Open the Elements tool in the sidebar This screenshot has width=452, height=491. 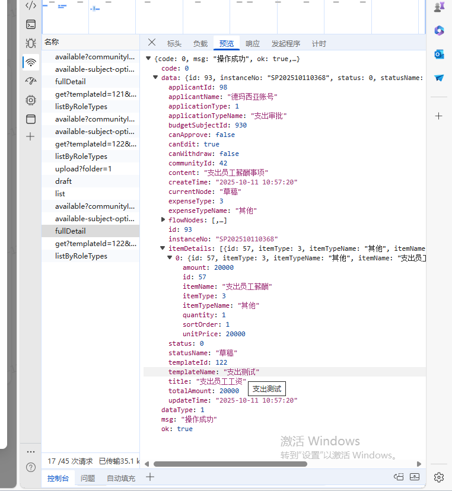pos(31,5)
